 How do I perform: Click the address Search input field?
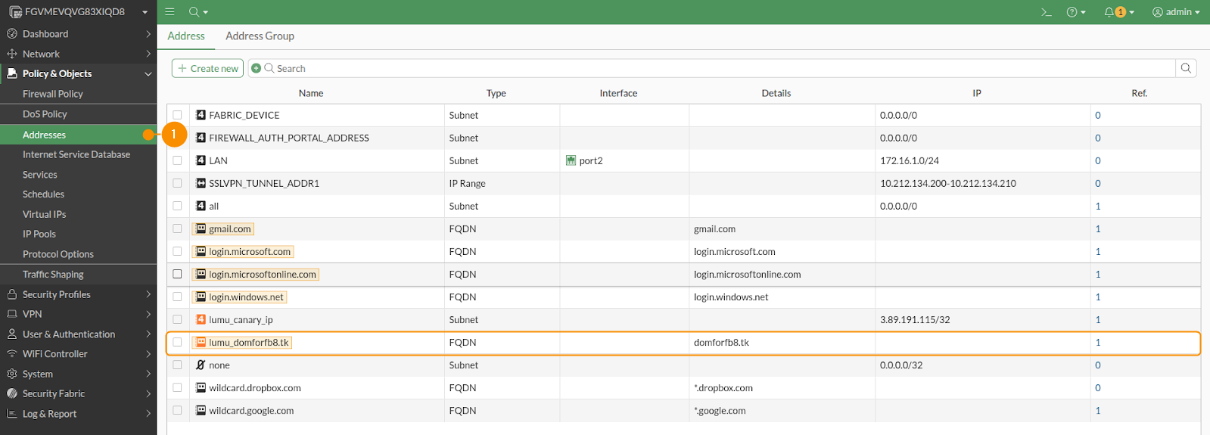[719, 68]
